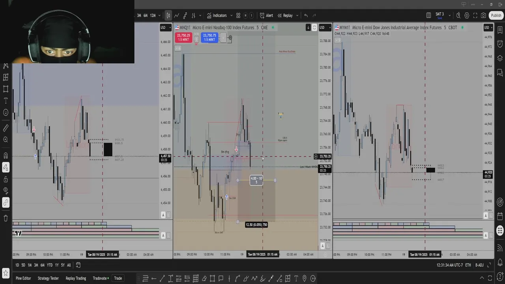Open the Strategy Tester tab
This screenshot has width=505, height=284.
(x=48, y=278)
